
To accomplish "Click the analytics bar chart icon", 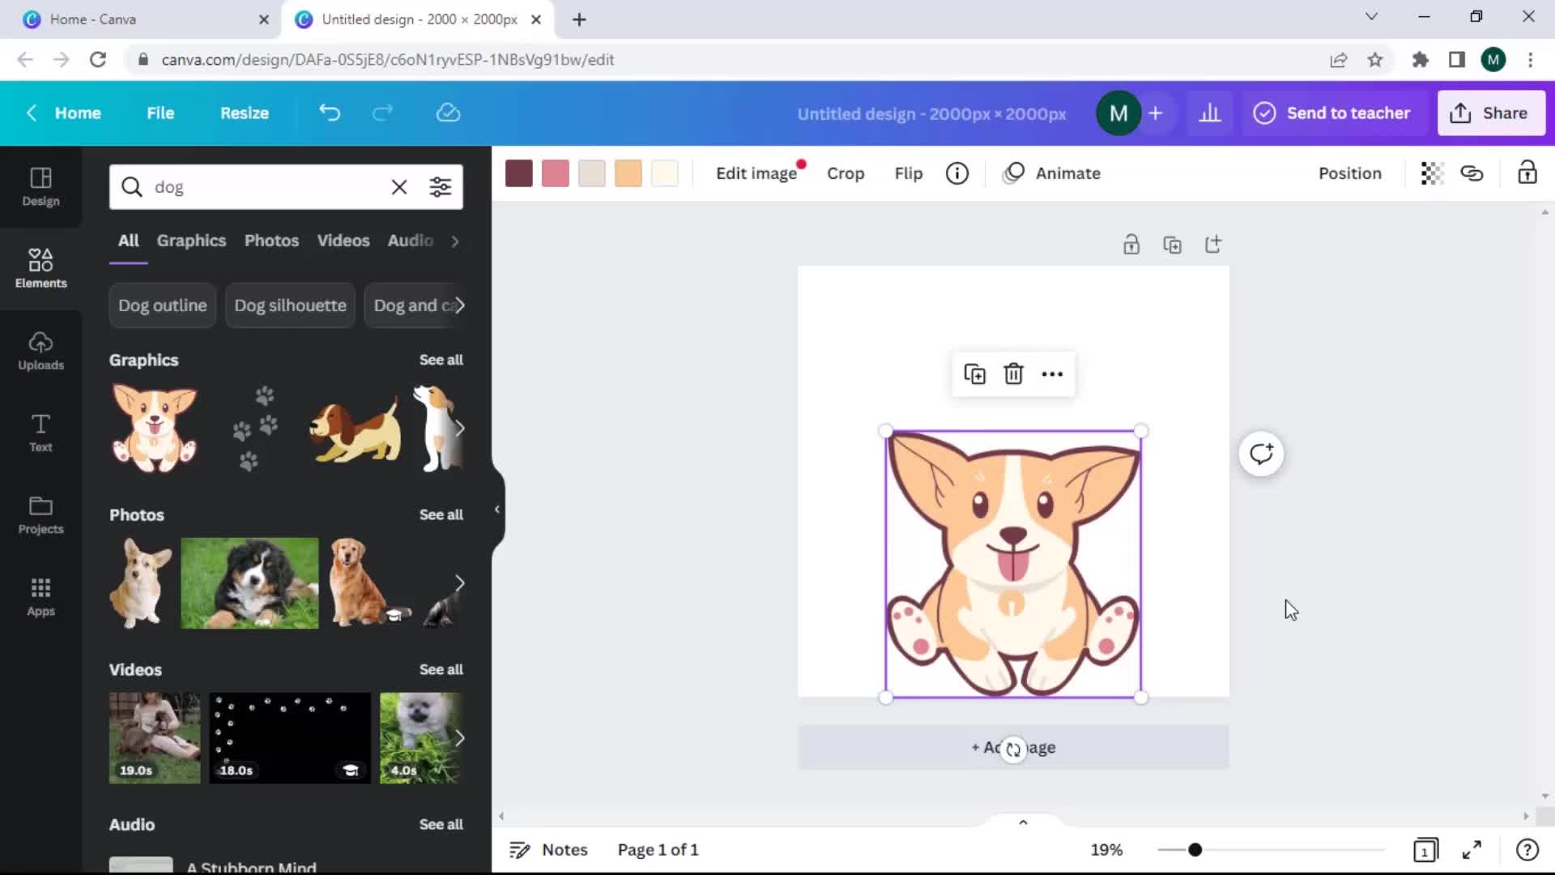I will [x=1209, y=113].
